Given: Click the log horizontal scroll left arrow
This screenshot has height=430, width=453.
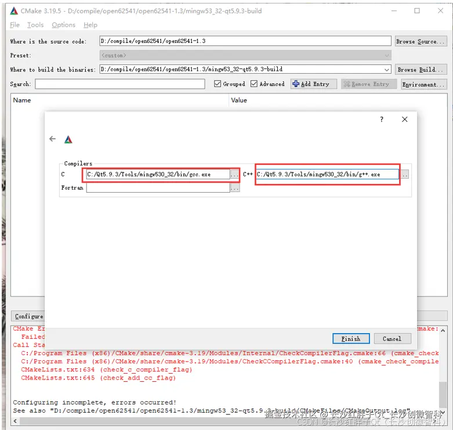Looking at the screenshot, I should pyautogui.click(x=15, y=421).
